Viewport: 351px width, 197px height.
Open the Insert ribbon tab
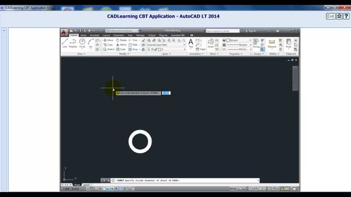(x=83, y=35)
